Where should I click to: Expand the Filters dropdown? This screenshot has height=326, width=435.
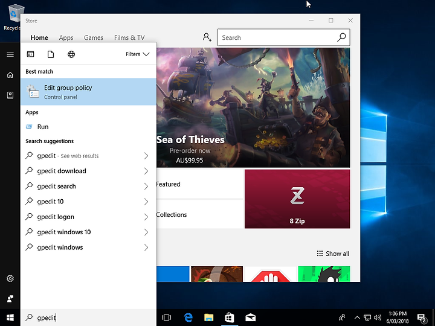[137, 54]
